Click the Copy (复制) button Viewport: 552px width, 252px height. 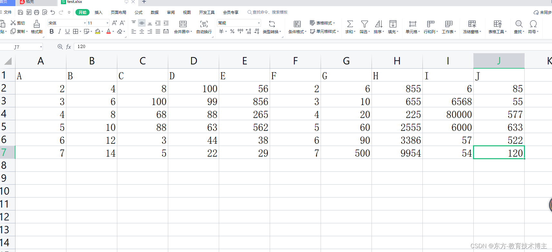pos(18,31)
